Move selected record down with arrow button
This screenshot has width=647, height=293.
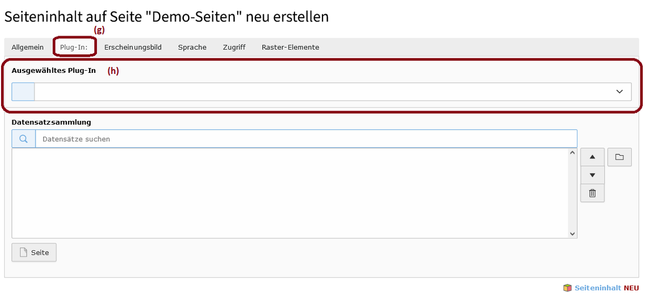coord(593,175)
